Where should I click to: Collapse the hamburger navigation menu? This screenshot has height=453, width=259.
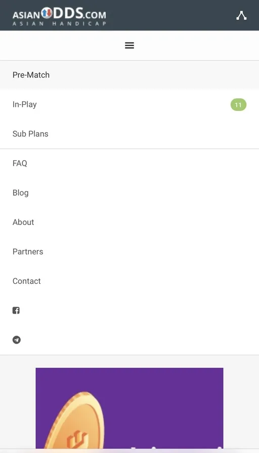click(129, 46)
